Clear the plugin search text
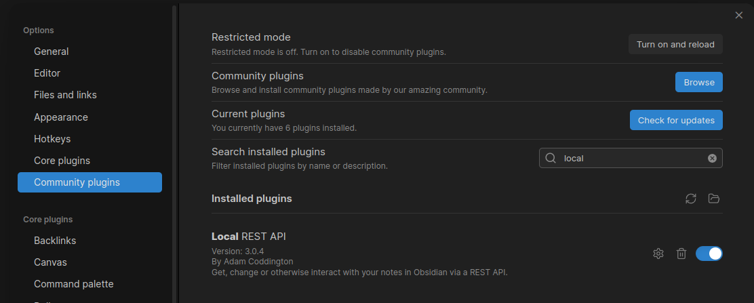Screen dimensions: 754x303 click(712, 158)
